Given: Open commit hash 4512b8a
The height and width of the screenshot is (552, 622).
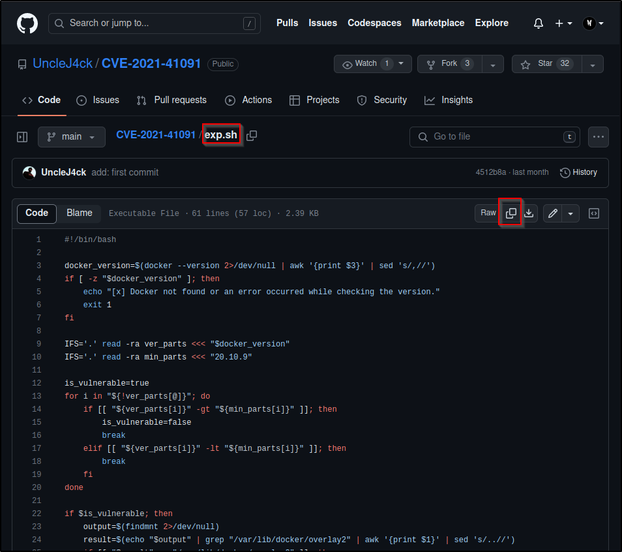Looking at the screenshot, I should pyautogui.click(x=491, y=172).
